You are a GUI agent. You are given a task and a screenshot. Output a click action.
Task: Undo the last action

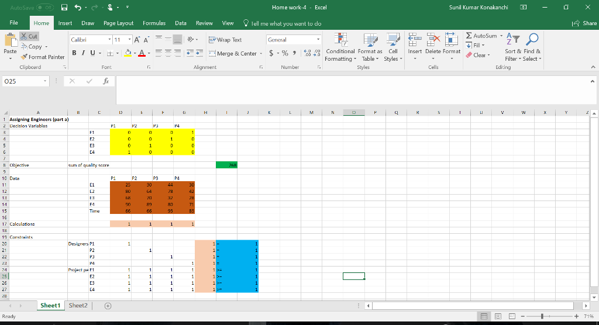tap(78, 7)
